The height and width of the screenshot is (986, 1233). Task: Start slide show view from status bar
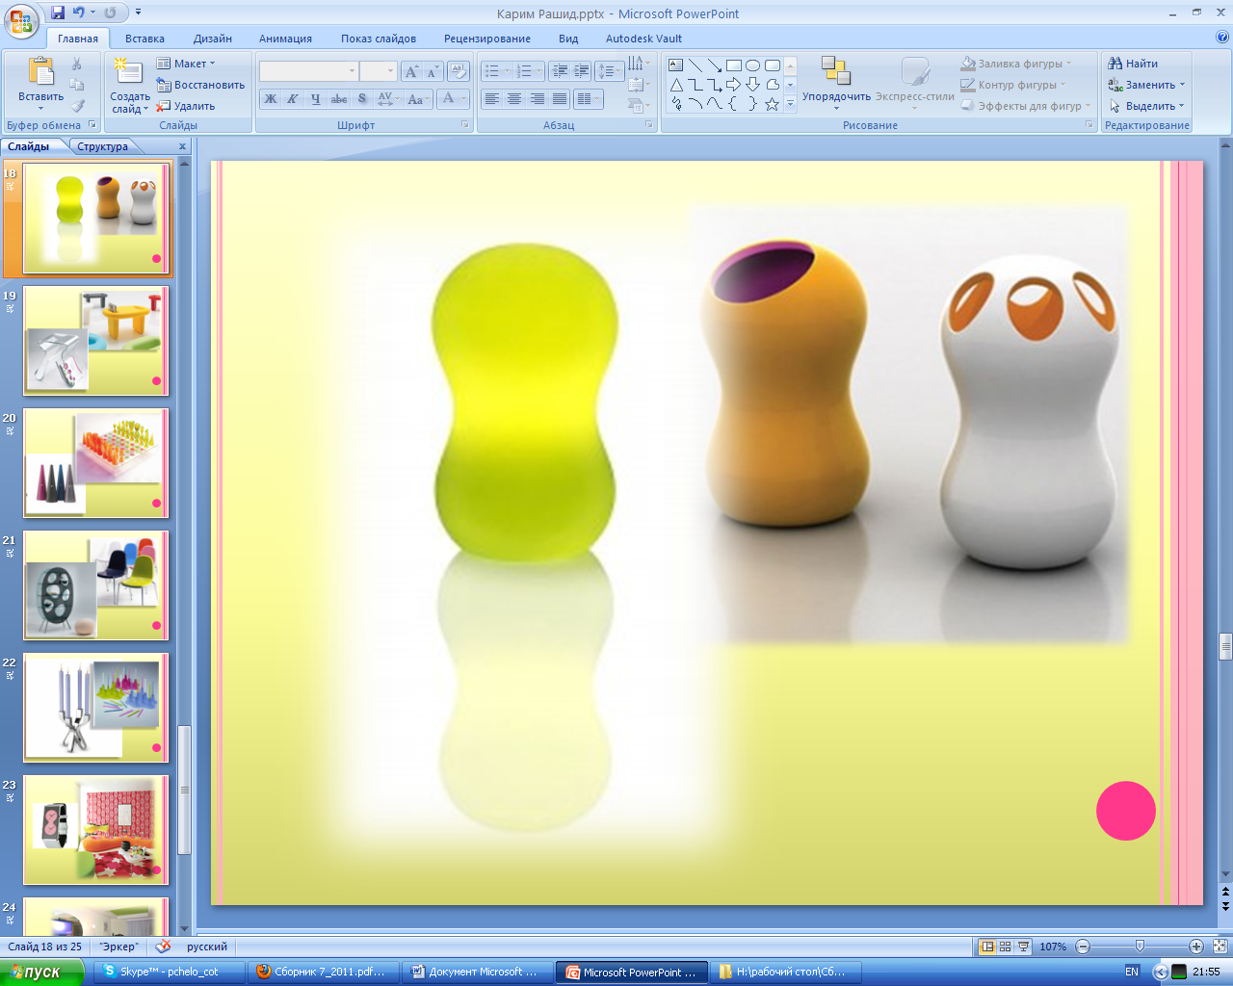click(x=1023, y=947)
